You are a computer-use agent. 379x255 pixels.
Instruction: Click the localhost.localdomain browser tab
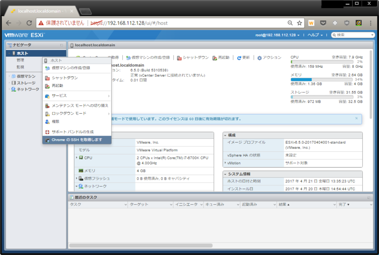click(42, 11)
